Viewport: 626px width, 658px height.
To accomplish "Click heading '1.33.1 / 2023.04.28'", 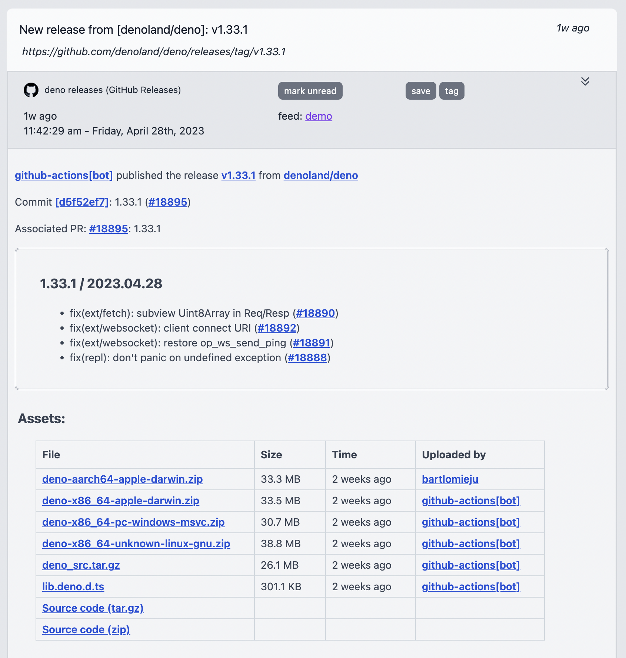I will (x=101, y=283).
